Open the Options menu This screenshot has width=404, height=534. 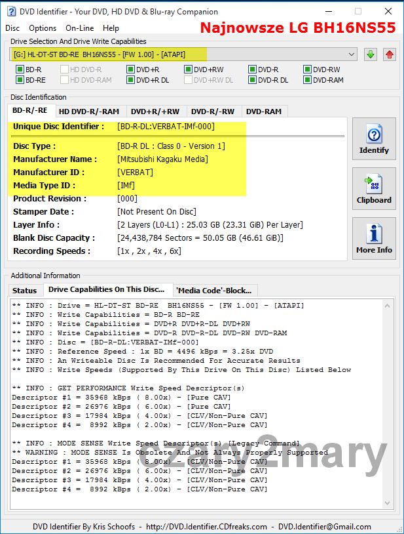tap(43, 28)
